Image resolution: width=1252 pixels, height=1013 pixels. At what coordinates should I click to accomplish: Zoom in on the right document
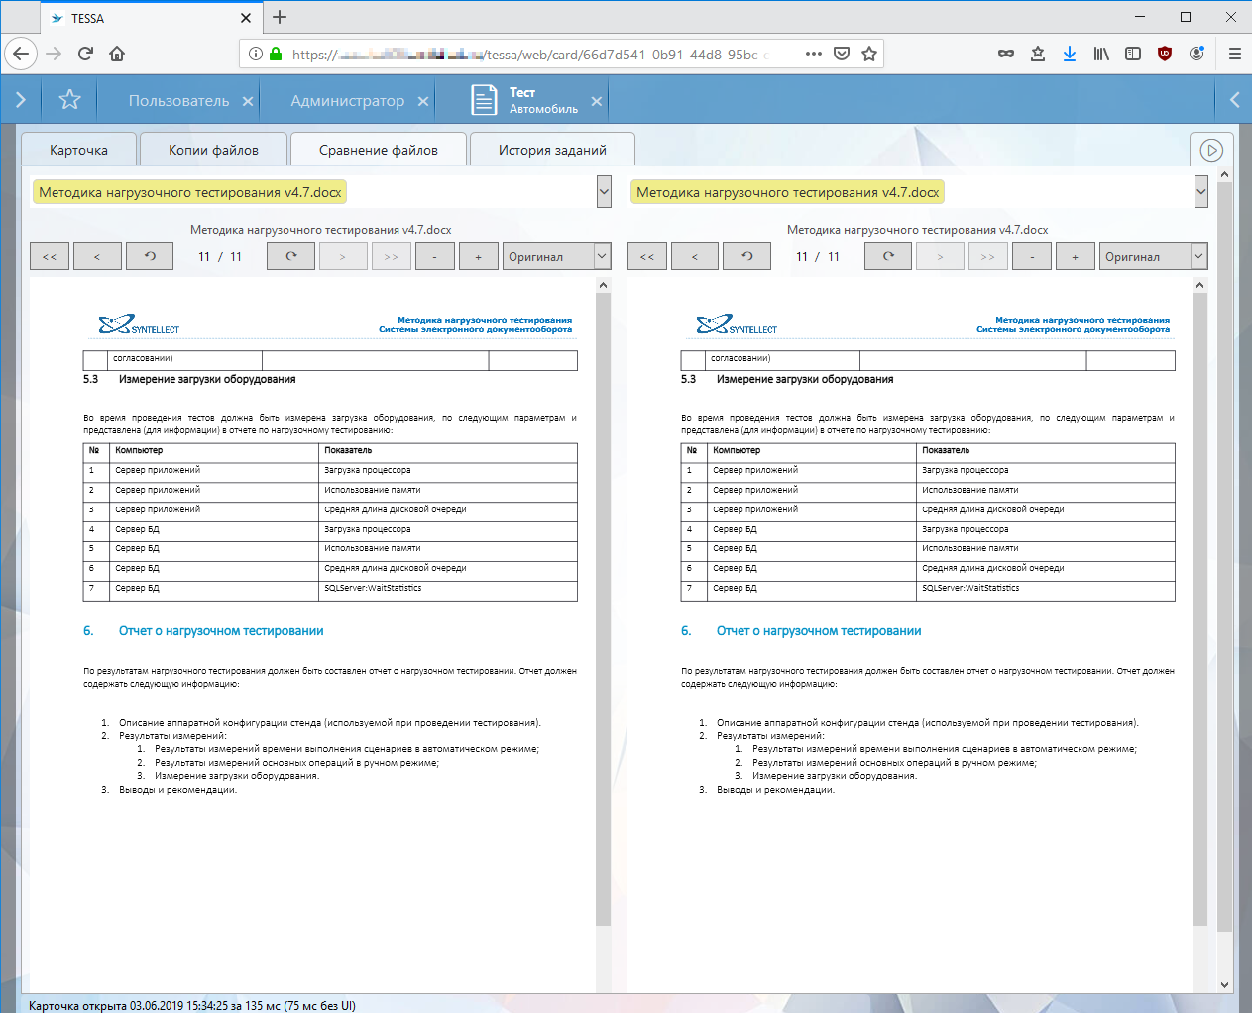pos(1075,257)
